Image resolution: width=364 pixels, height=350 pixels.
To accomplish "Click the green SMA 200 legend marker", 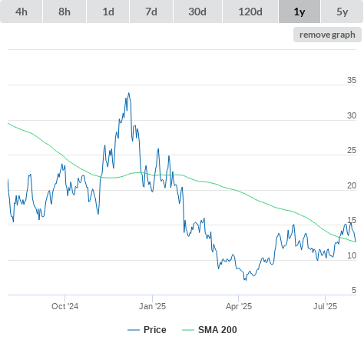I will (x=188, y=330).
